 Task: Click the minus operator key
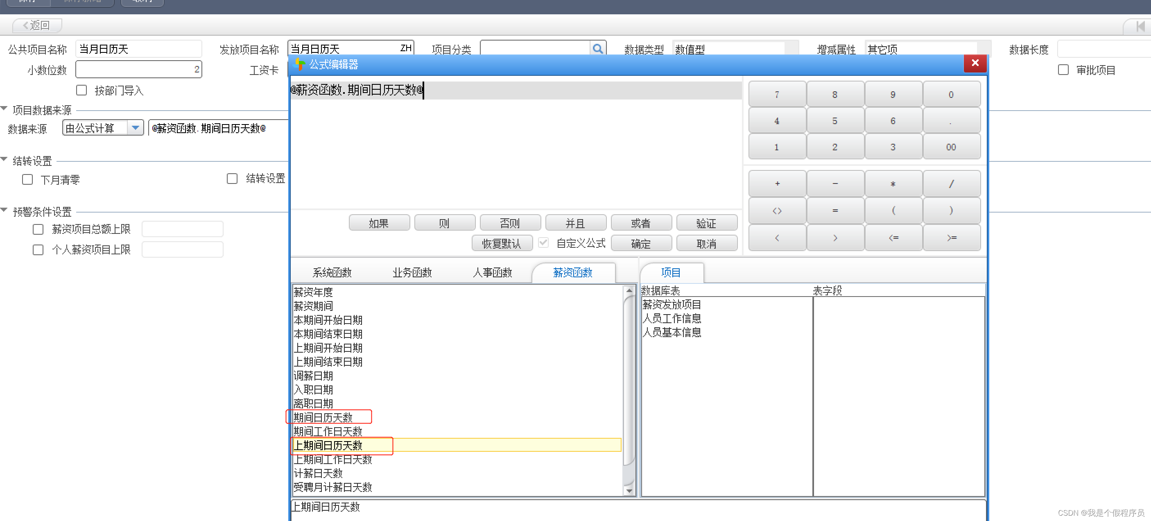pos(835,183)
